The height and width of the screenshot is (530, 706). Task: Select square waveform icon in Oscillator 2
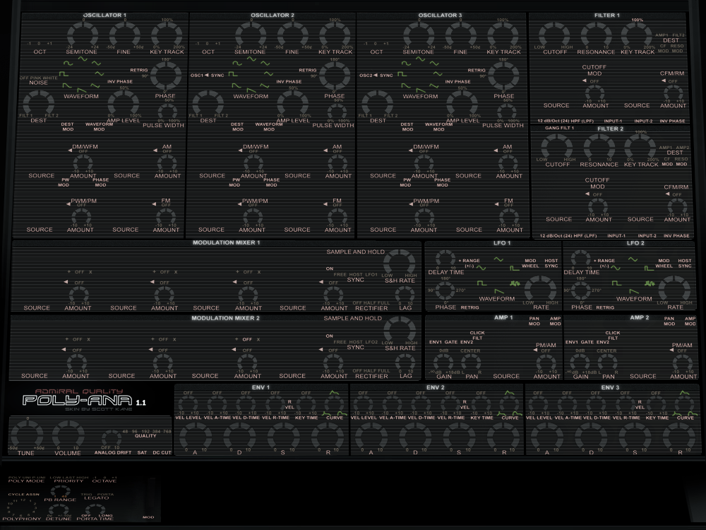[x=233, y=73]
